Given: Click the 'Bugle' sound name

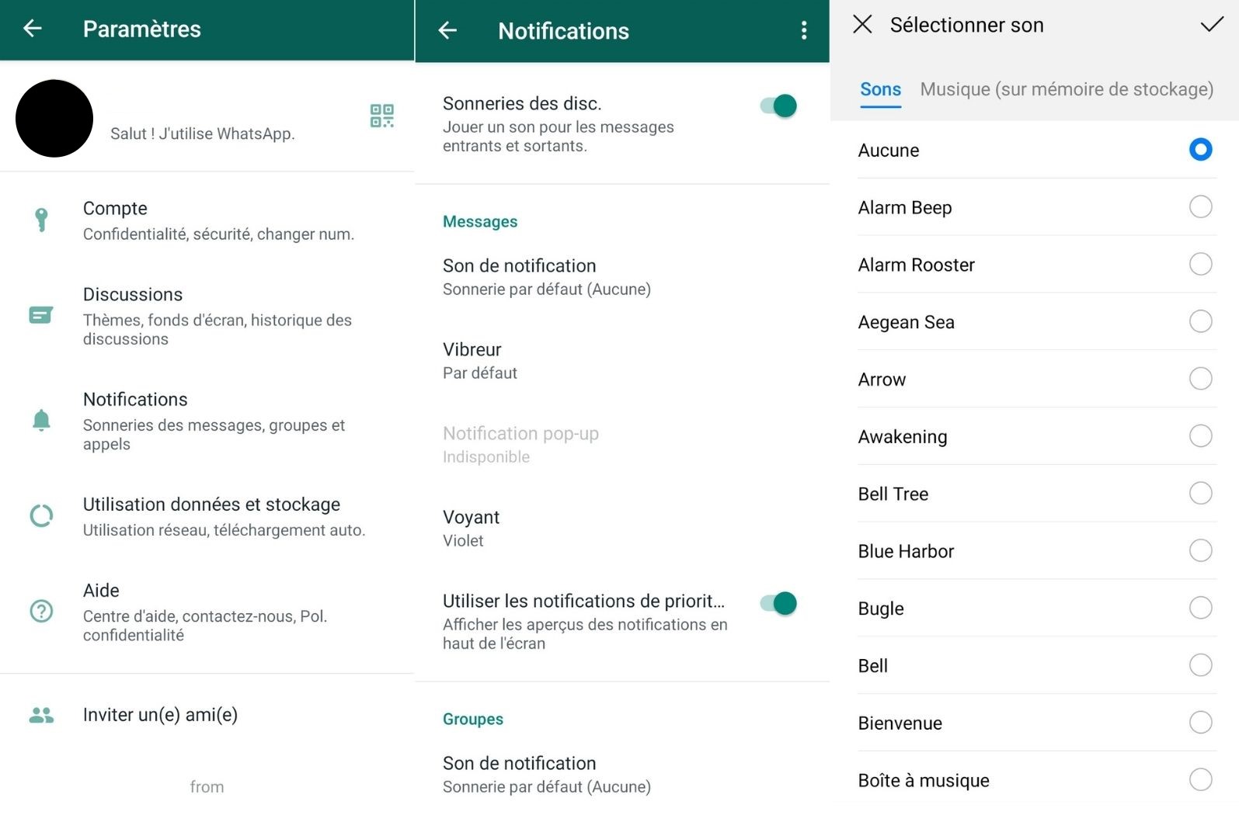Looking at the screenshot, I should 881,609.
